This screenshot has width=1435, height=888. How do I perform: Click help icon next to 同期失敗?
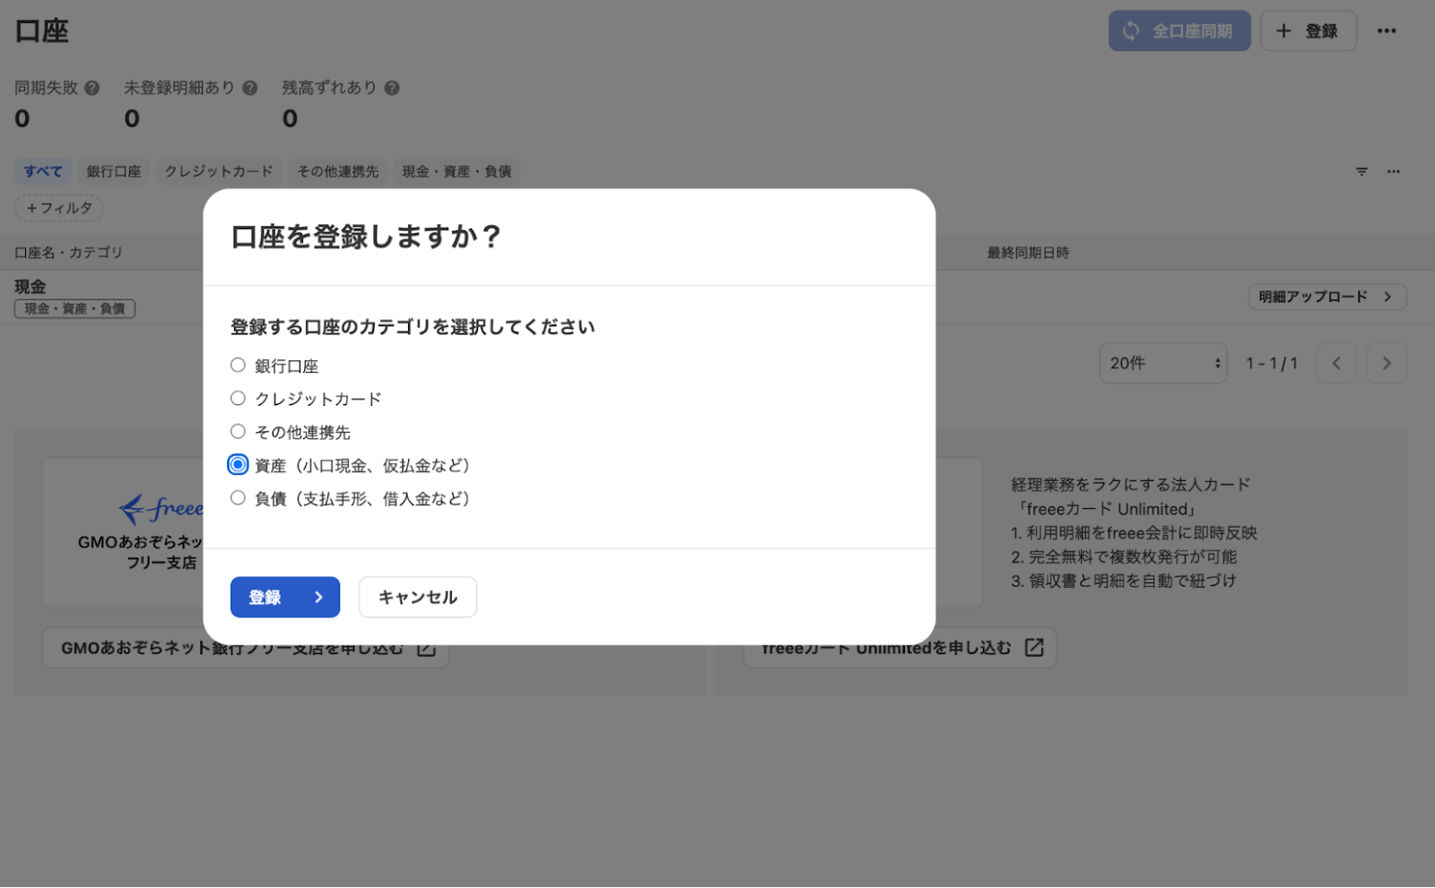[91, 88]
